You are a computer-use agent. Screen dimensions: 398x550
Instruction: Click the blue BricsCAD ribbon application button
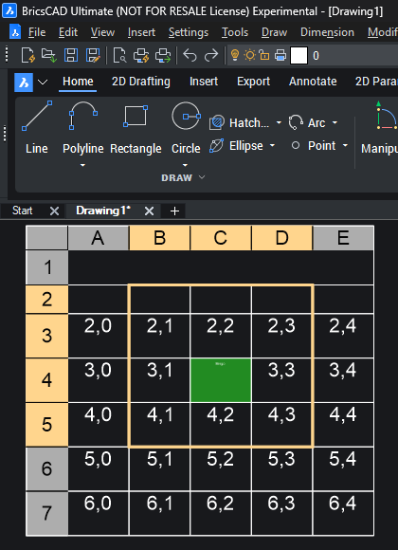tap(24, 82)
